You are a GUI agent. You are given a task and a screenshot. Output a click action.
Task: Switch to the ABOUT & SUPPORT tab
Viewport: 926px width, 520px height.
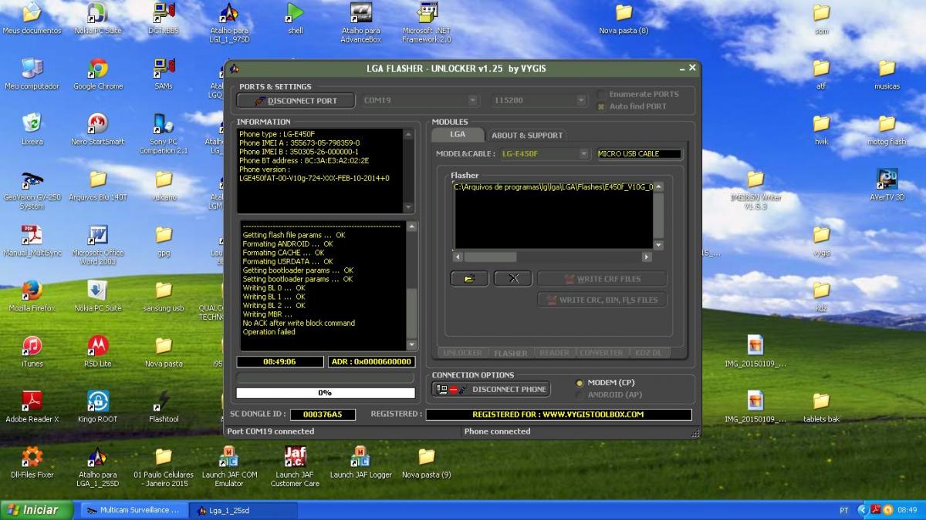[527, 135]
